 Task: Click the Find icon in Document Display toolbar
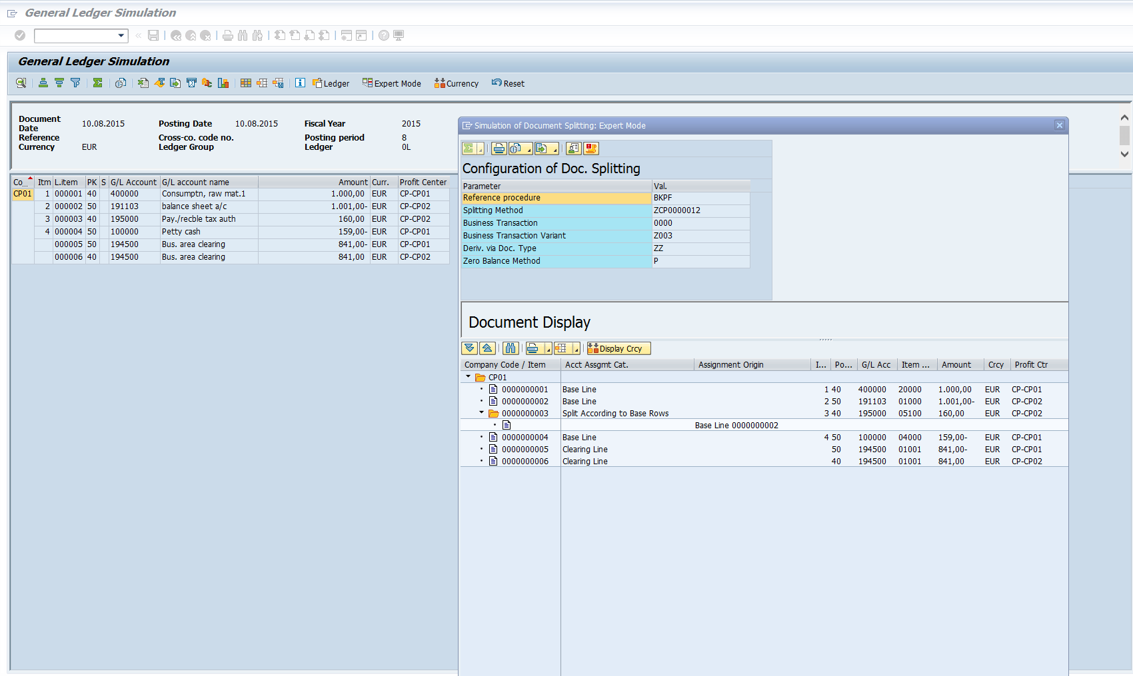(x=510, y=348)
